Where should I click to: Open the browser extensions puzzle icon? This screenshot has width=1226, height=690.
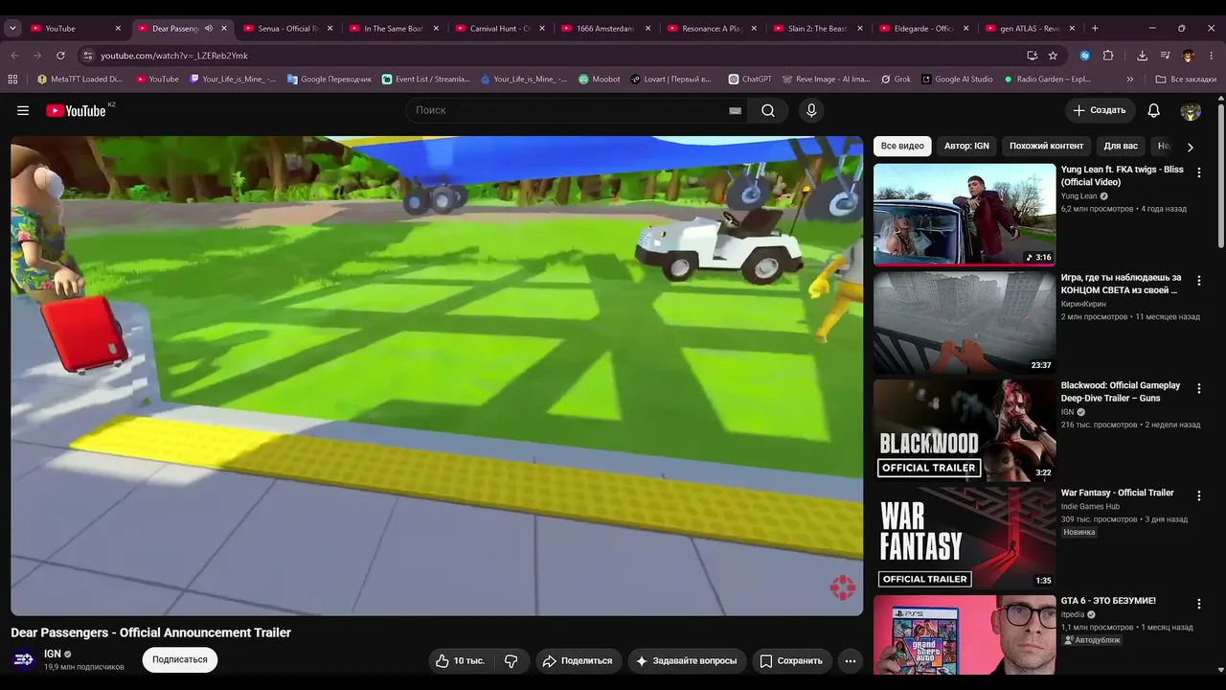1108,56
